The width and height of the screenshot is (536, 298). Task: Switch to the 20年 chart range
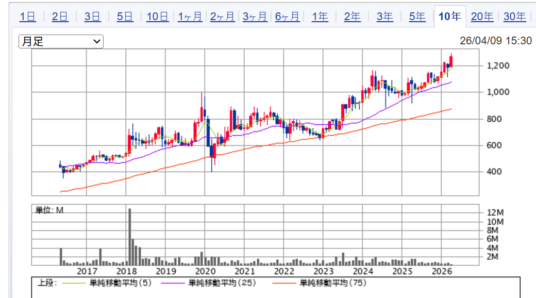point(482,16)
